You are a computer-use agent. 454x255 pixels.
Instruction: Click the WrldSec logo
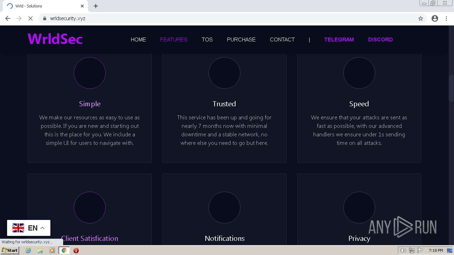(x=55, y=39)
